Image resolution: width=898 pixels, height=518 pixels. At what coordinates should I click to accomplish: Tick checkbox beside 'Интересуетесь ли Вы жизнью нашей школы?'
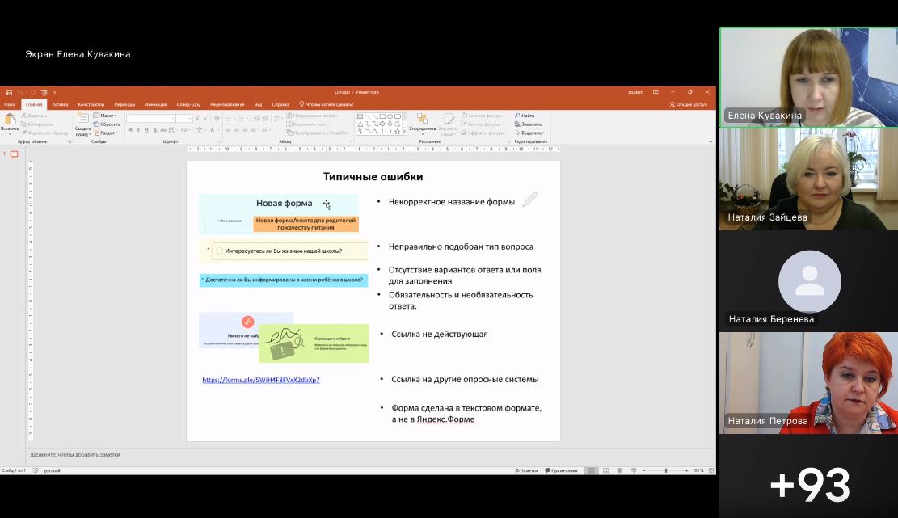tap(219, 251)
